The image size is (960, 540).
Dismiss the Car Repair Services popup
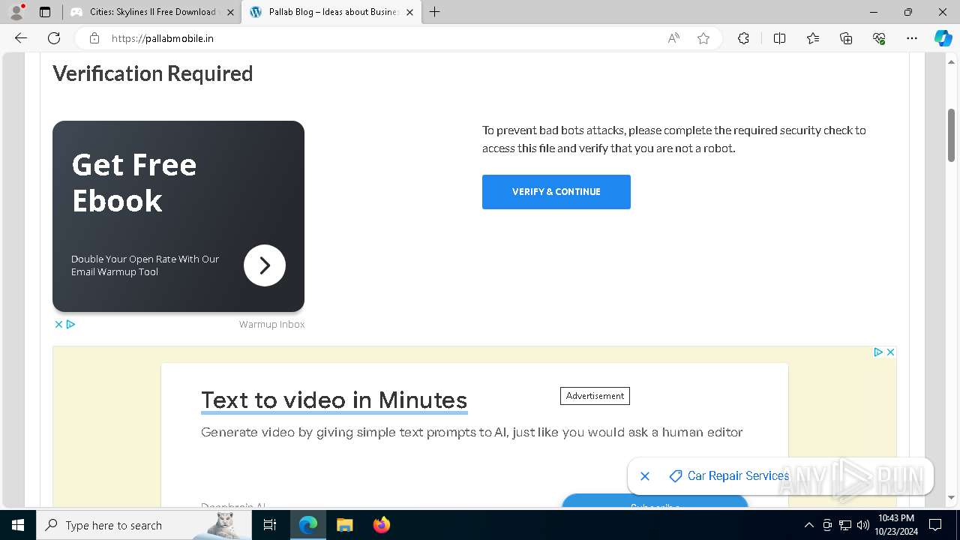click(x=645, y=476)
